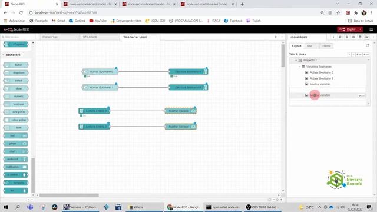This screenshot has height=212, width=377.
Task: Add a new dashboard tab button
Action: click(x=359, y=55)
